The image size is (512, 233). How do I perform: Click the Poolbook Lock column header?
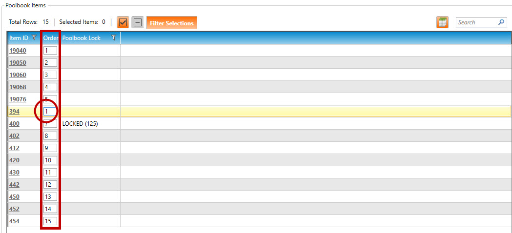click(82, 38)
